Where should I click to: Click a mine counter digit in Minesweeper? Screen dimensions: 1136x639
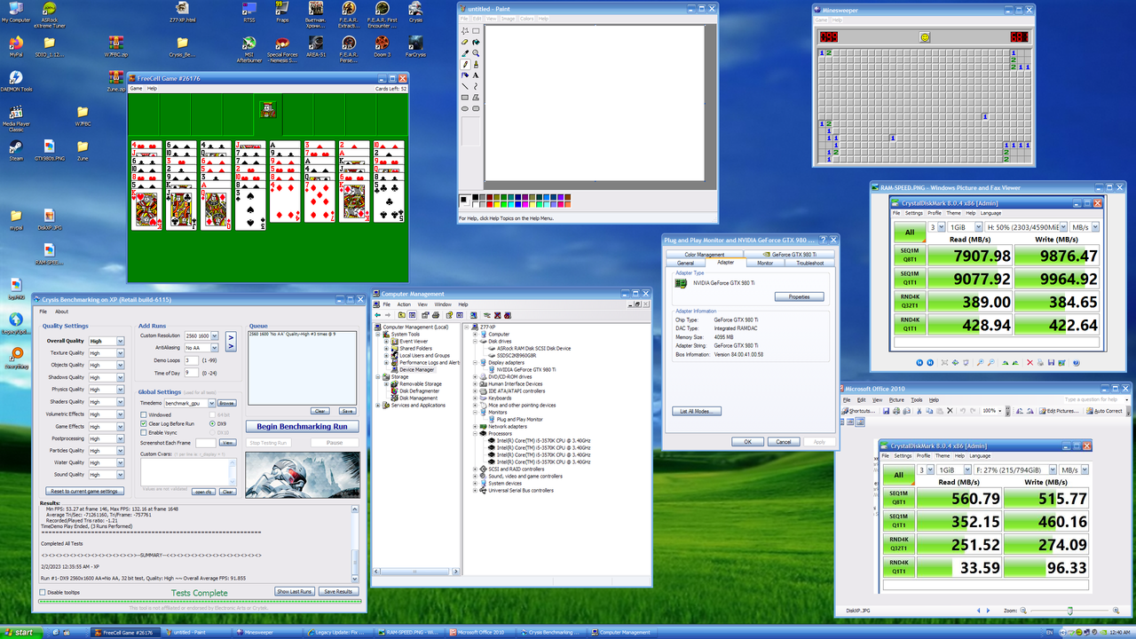pos(829,37)
